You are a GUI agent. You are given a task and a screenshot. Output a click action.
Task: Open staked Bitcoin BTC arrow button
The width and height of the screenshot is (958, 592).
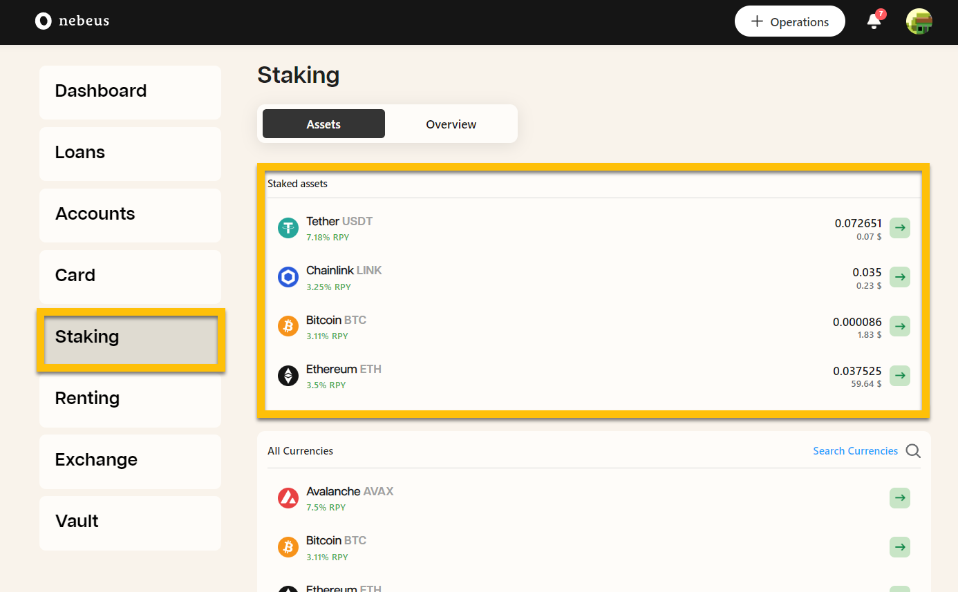coord(899,326)
